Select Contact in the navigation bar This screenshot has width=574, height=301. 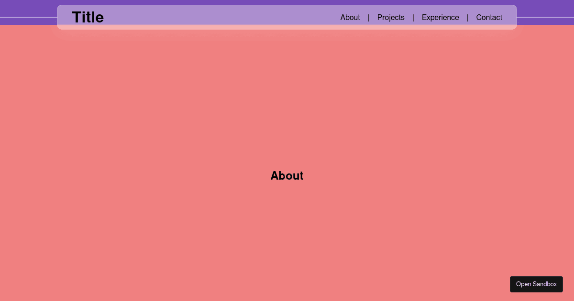(489, 17)
